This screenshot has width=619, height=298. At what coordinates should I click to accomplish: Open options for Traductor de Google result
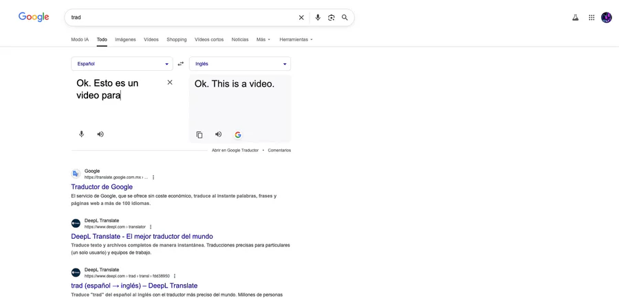click(x=153, y=178)
